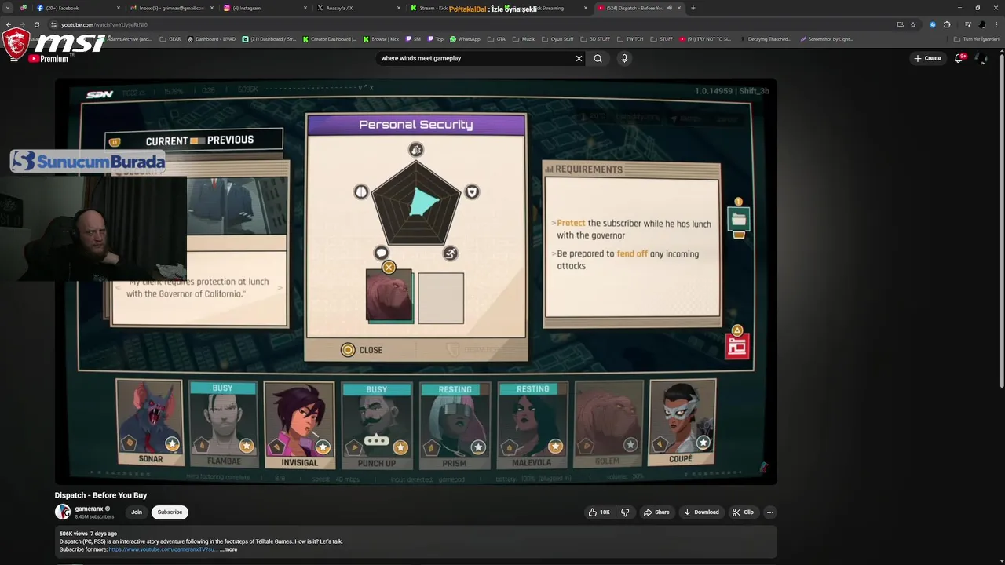
Task: Click the YouTube search magnifier button
Action: coord(598,58)
